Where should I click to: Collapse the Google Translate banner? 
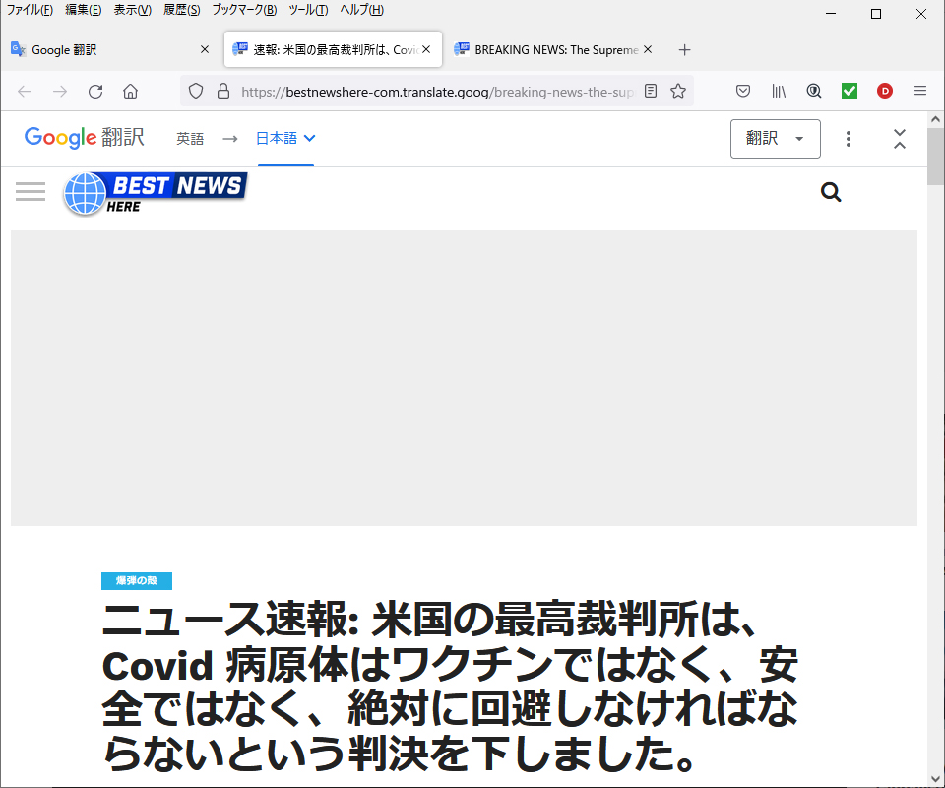899,139
